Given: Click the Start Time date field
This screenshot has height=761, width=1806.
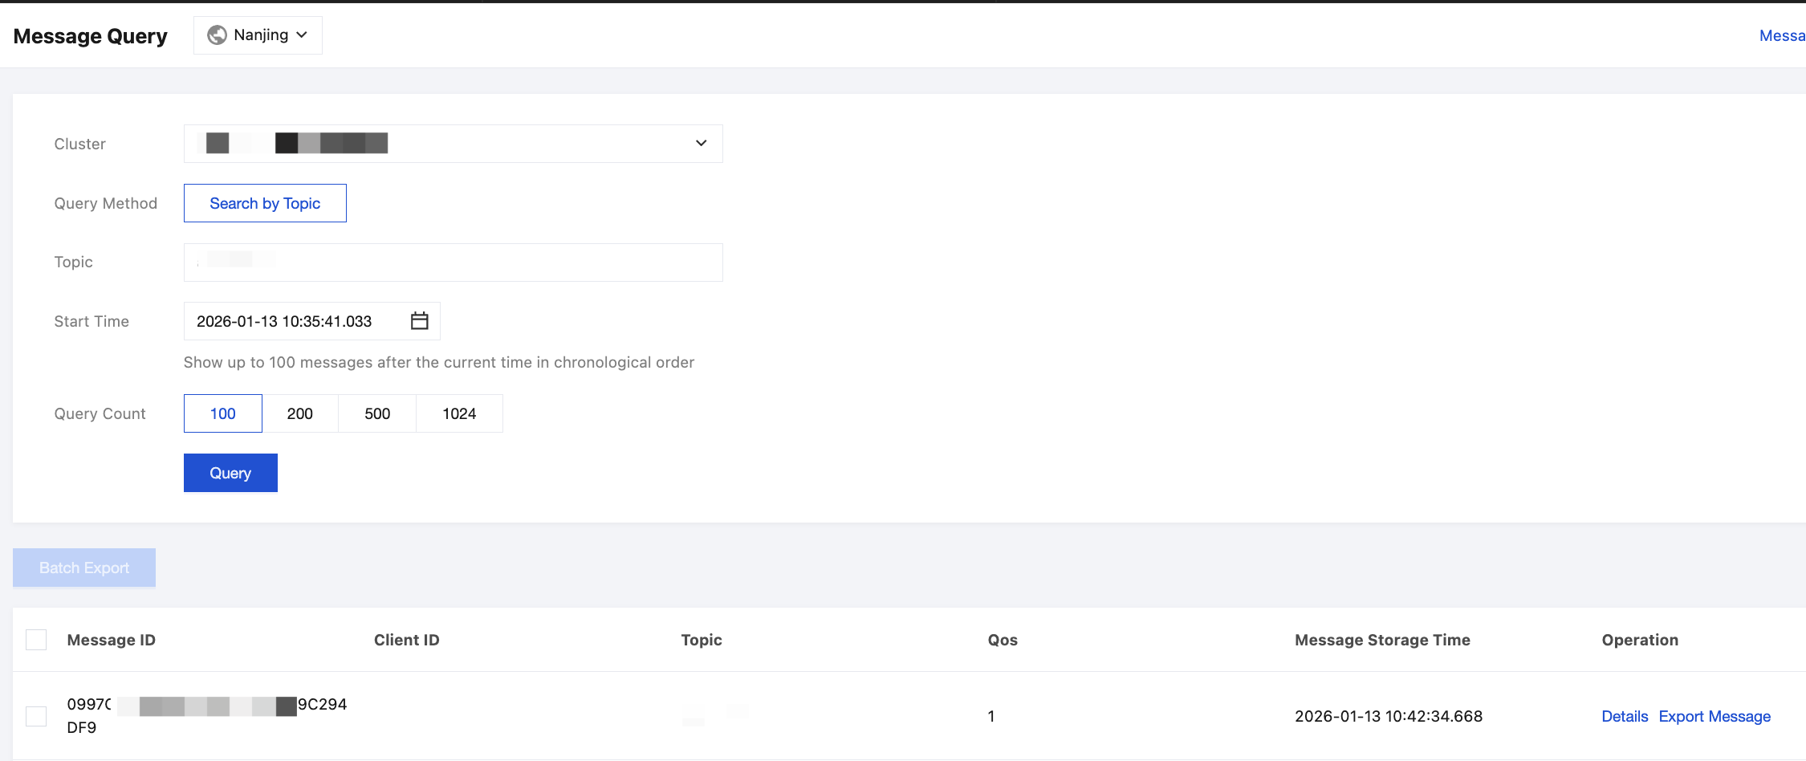Looking at the screenshot, I should click(297, 321).
